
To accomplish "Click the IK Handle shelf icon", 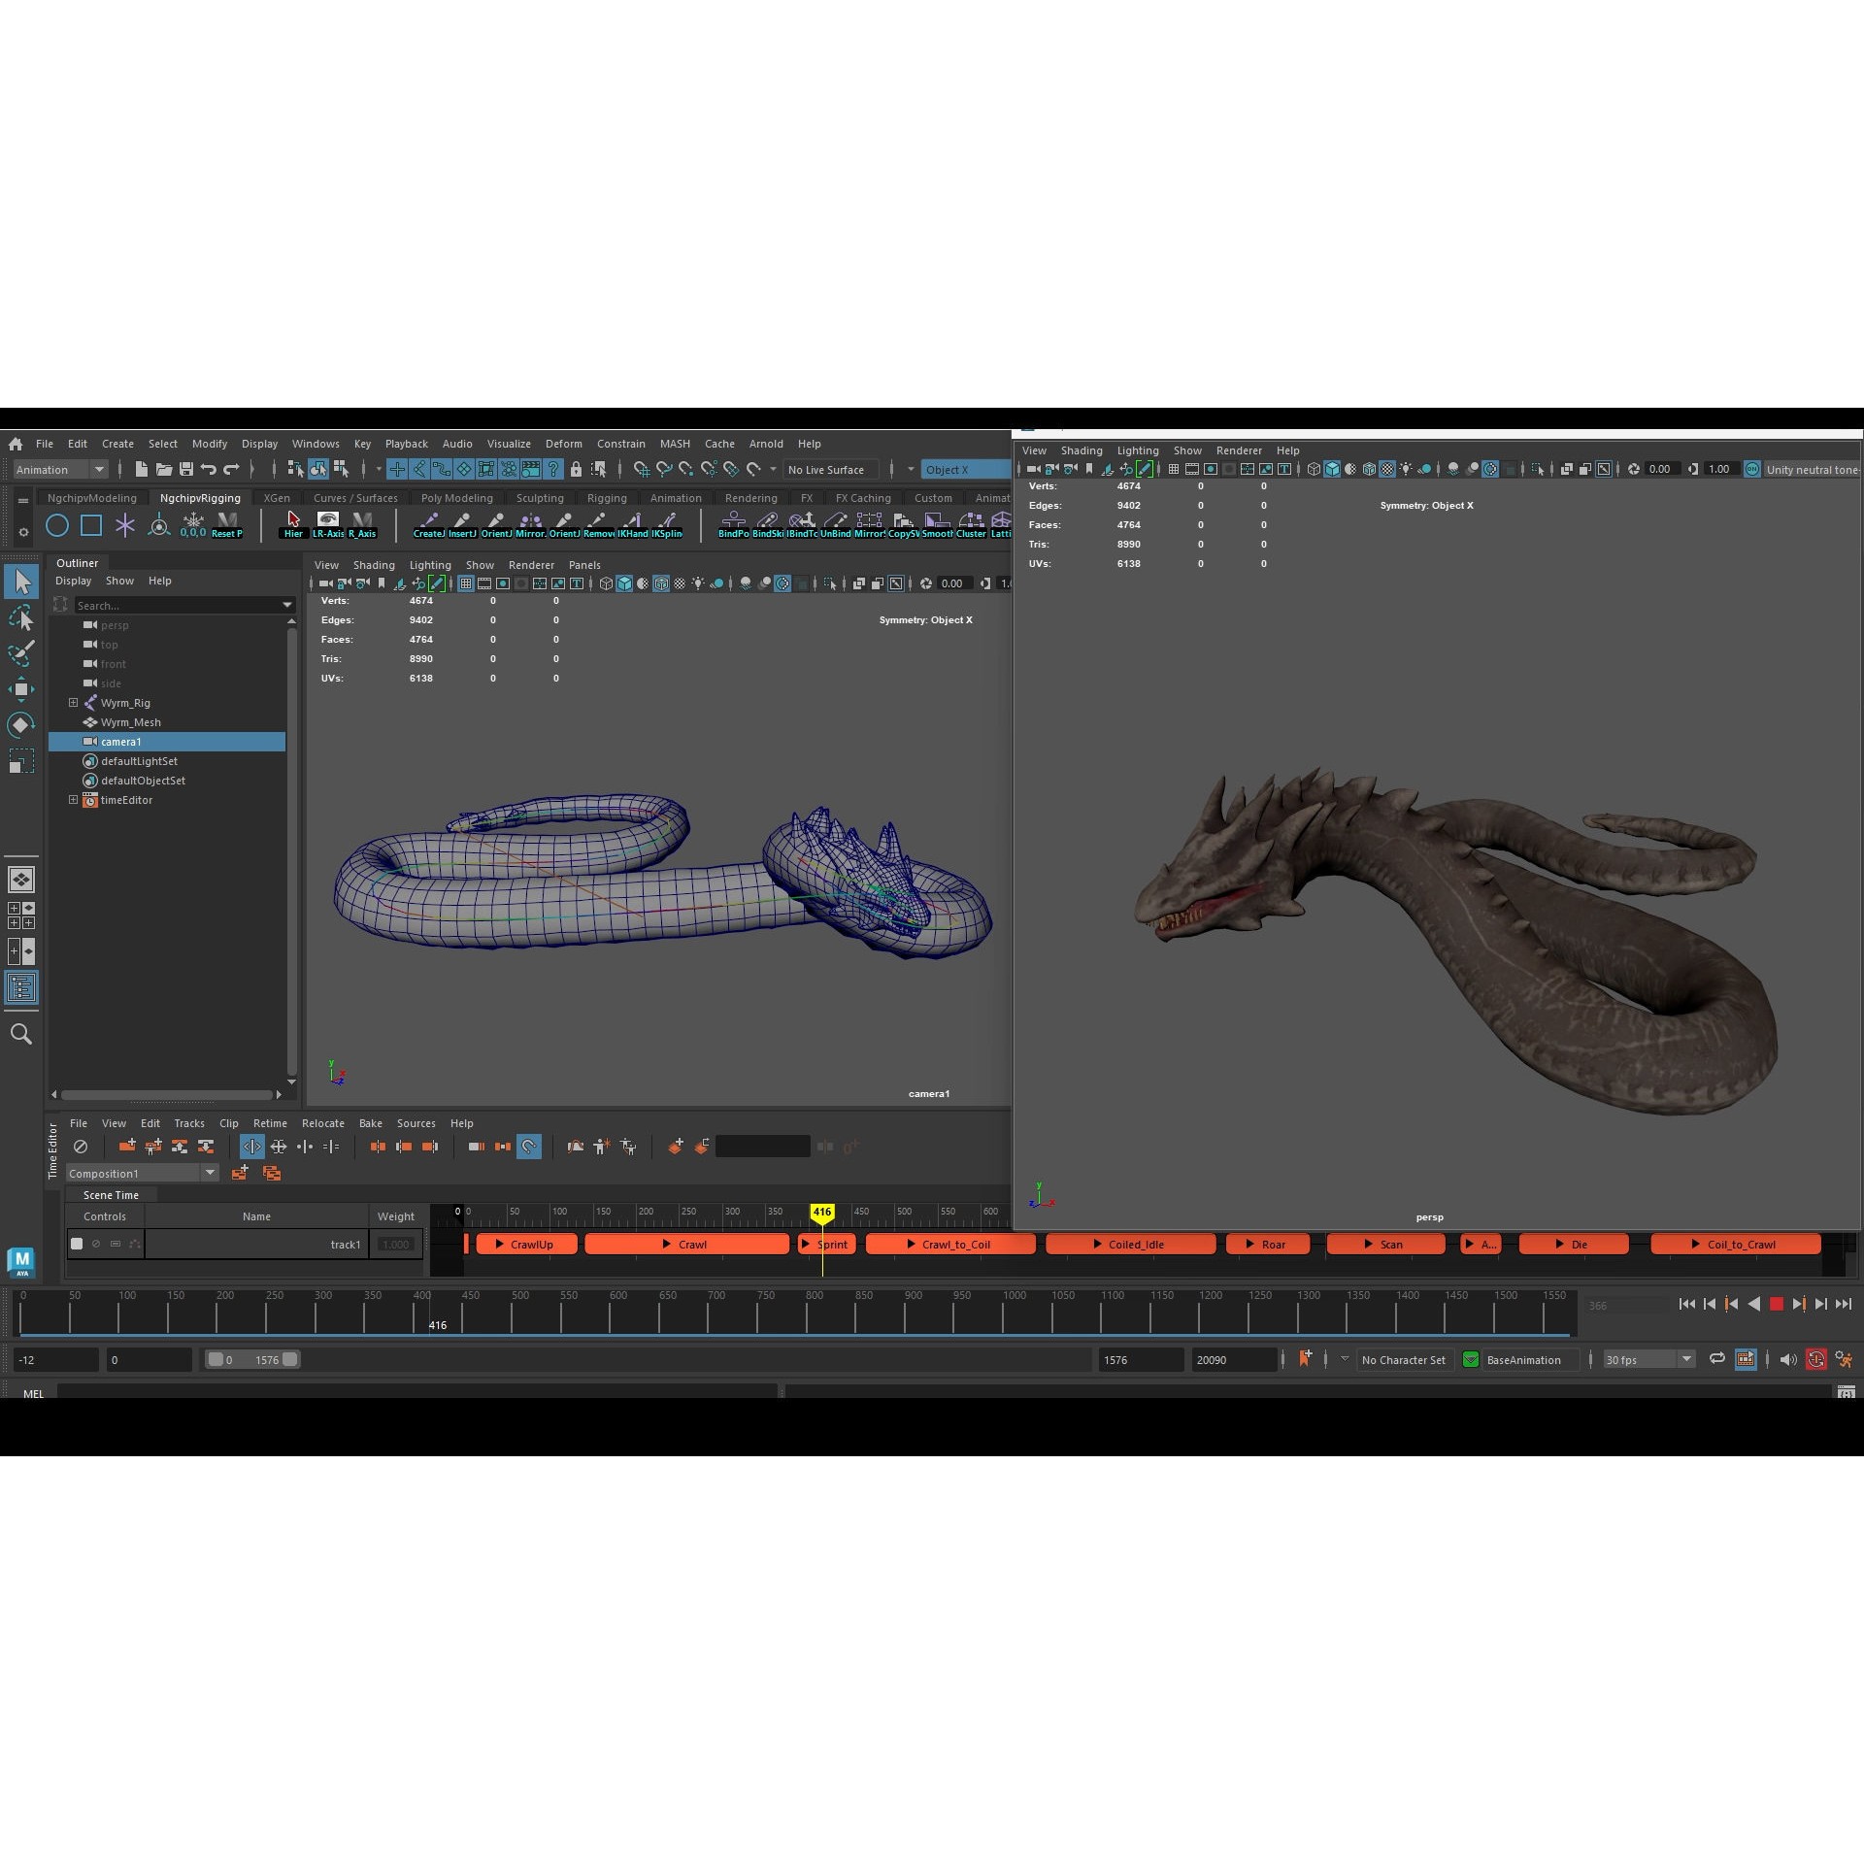I will 633,524.
